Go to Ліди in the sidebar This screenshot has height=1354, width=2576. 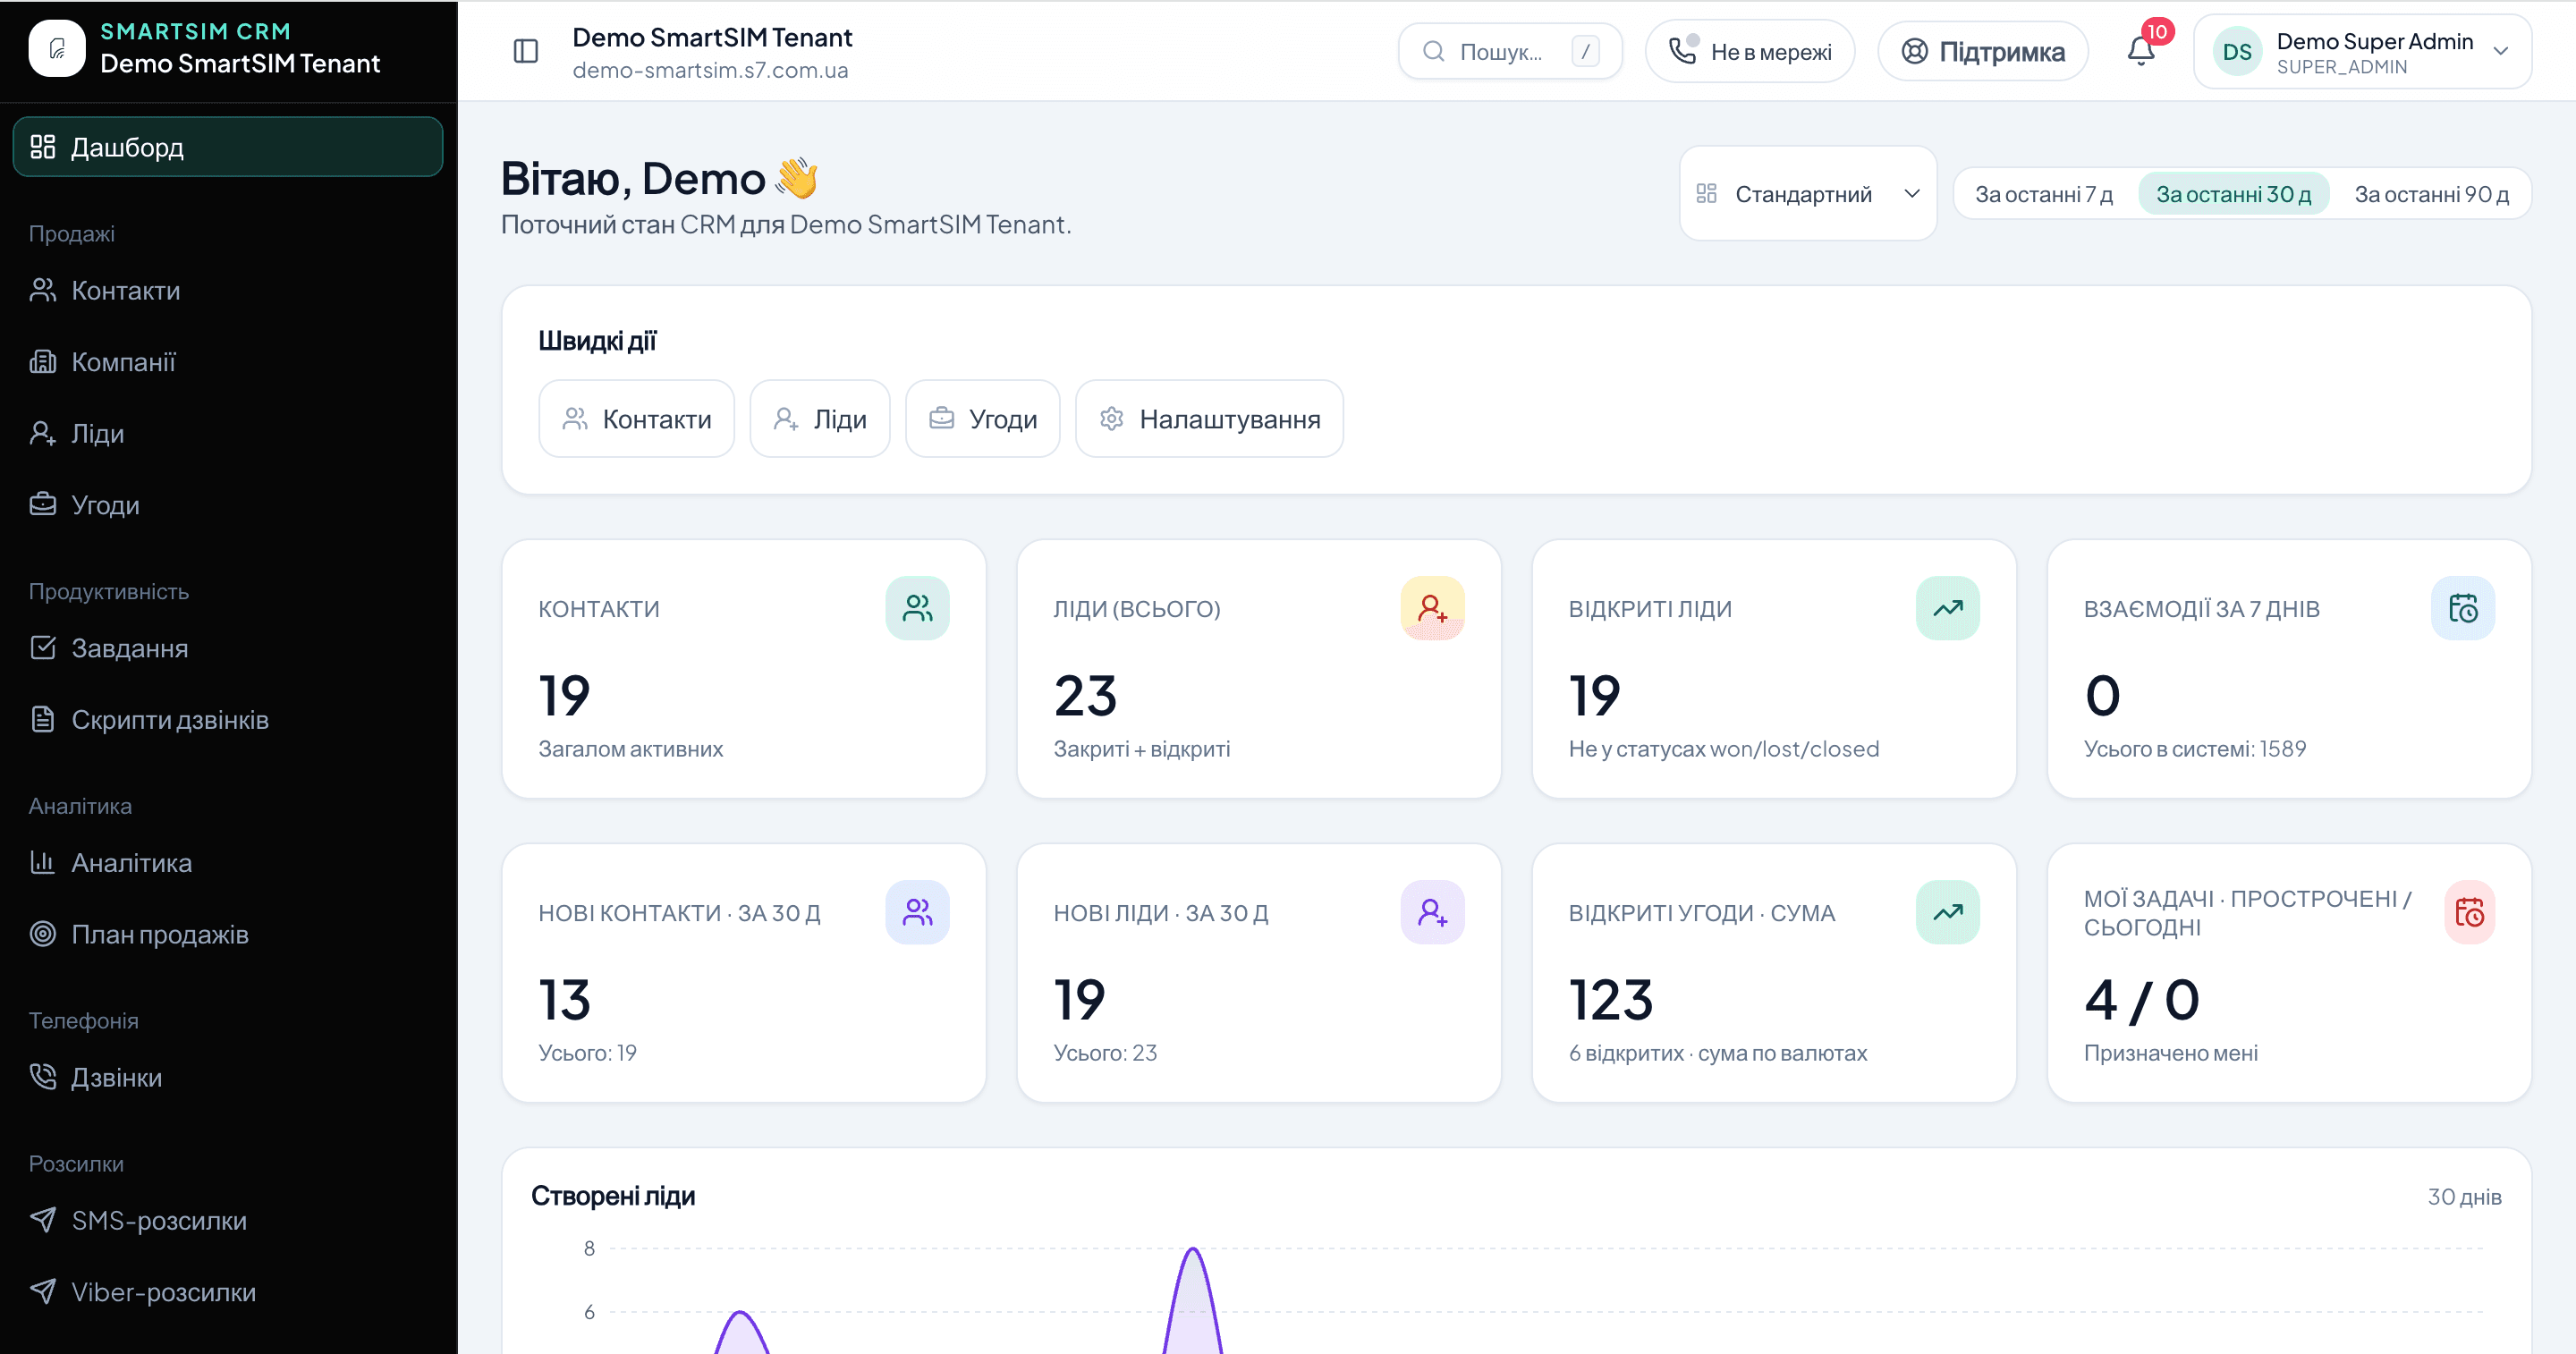click(x=228, y=434)
